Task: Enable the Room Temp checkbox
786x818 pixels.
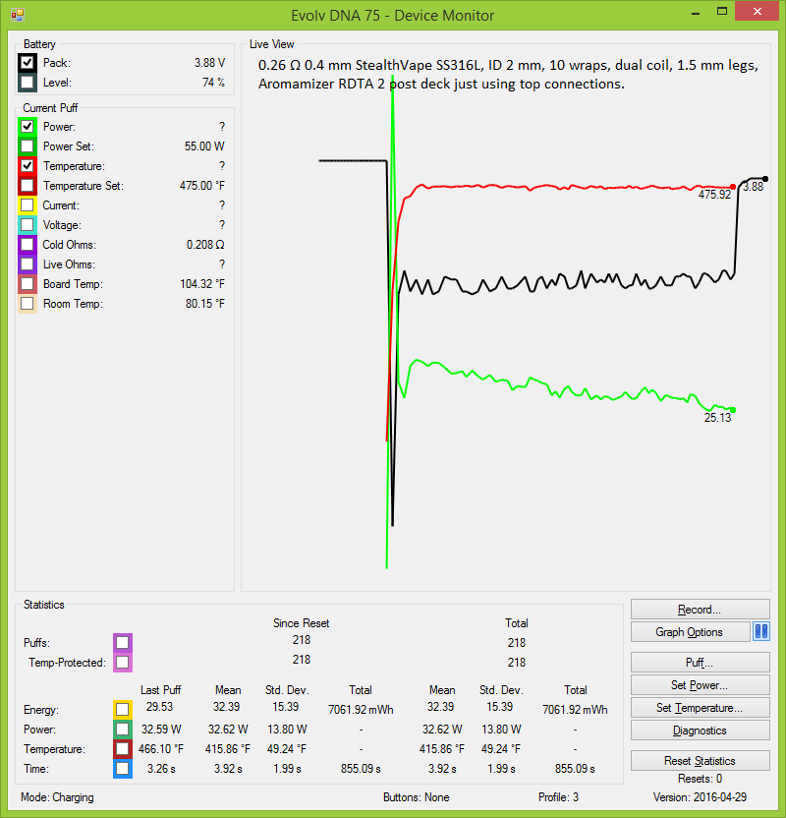Action: 28,304
